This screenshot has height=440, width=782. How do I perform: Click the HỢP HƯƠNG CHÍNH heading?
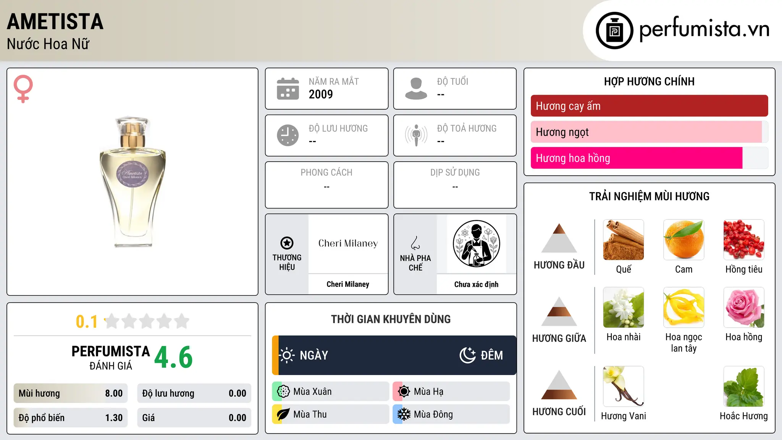(650, 81)
